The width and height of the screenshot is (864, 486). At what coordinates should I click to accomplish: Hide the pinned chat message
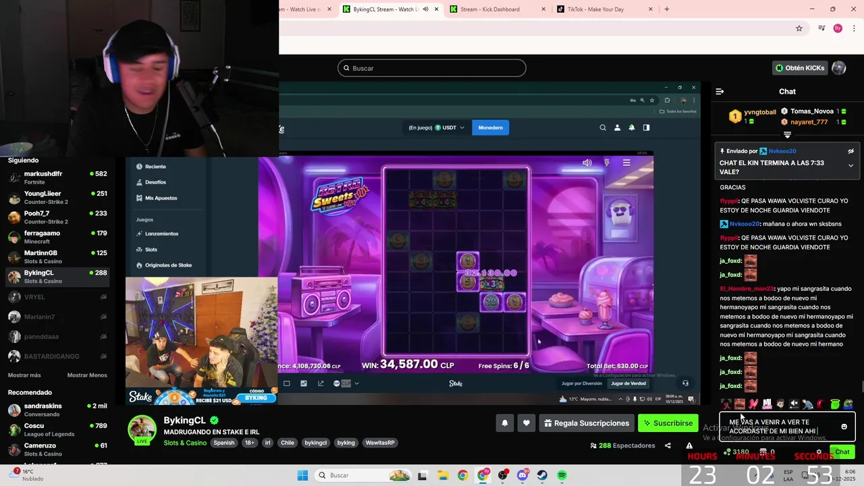point(850,151)
